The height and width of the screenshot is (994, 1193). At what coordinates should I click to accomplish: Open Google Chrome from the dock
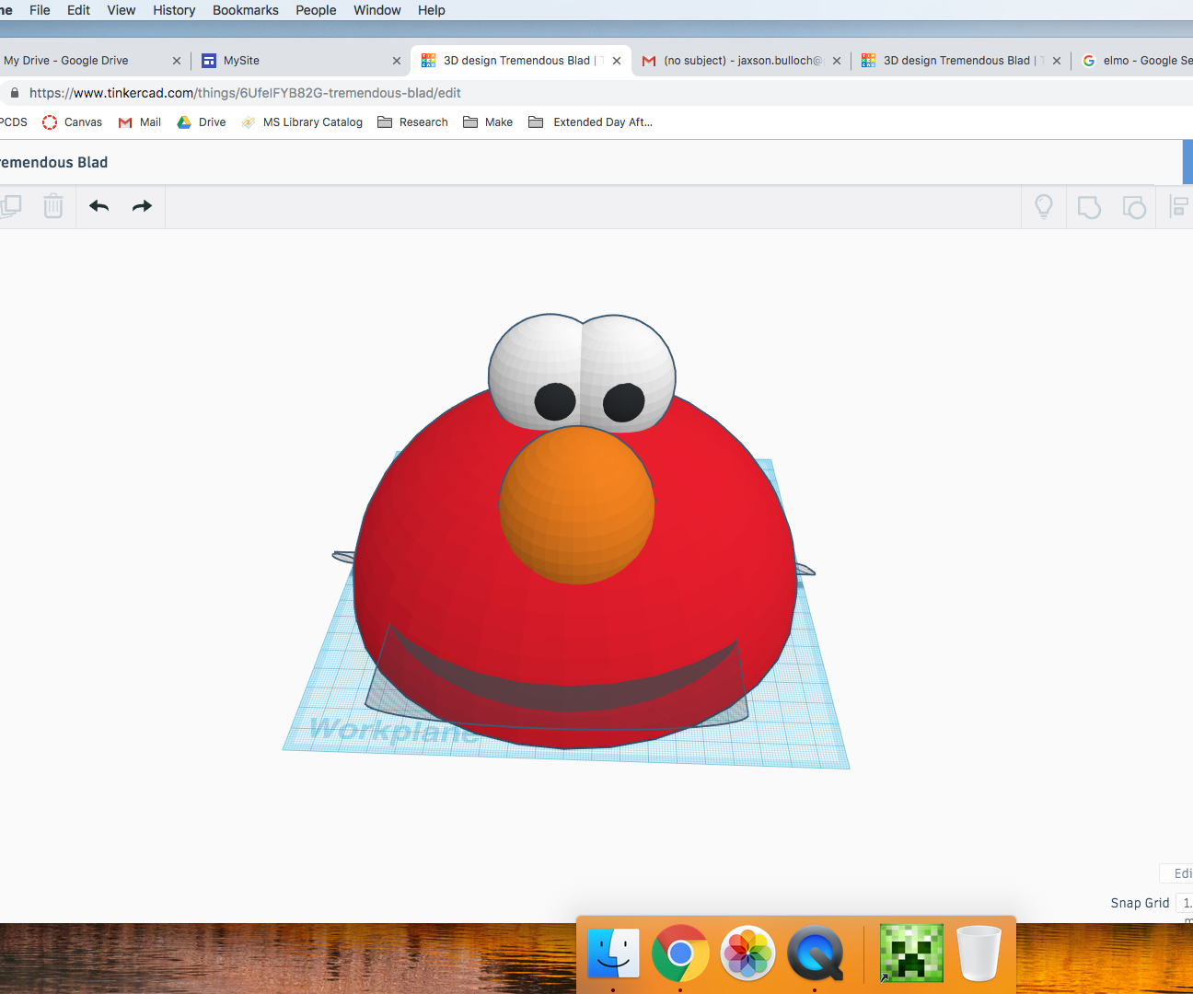pos(680,954)
